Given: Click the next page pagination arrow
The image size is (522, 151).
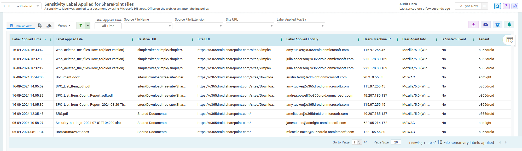Looking at the screenshot, I should (x=506, y=142).
